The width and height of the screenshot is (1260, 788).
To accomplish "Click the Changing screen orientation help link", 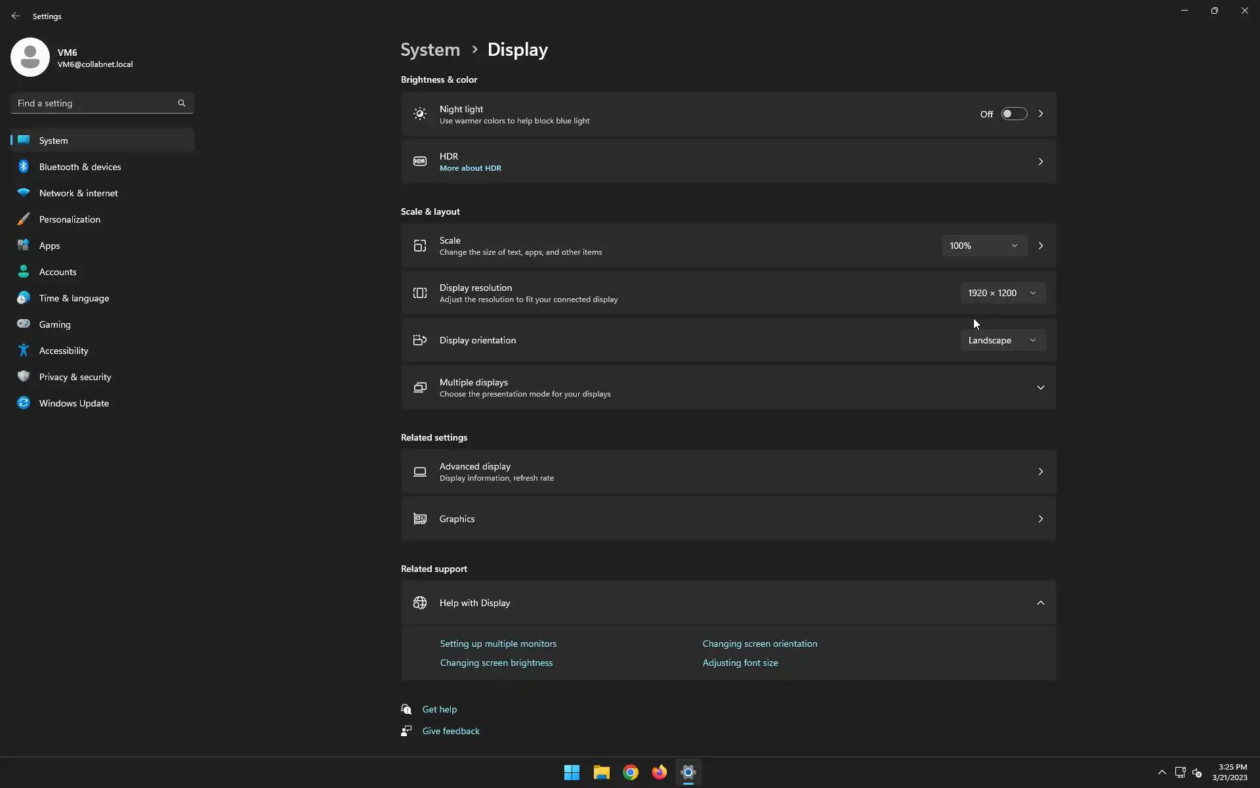I will click(759, 644).
